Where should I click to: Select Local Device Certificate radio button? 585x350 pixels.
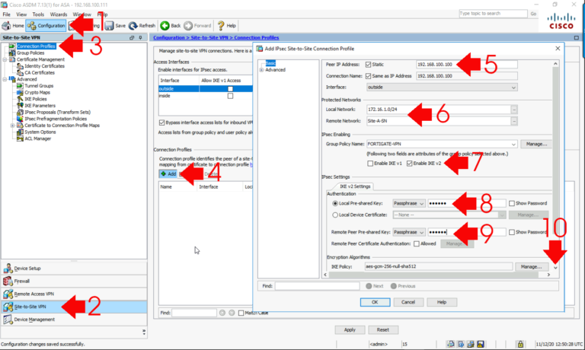coord(335,215)
